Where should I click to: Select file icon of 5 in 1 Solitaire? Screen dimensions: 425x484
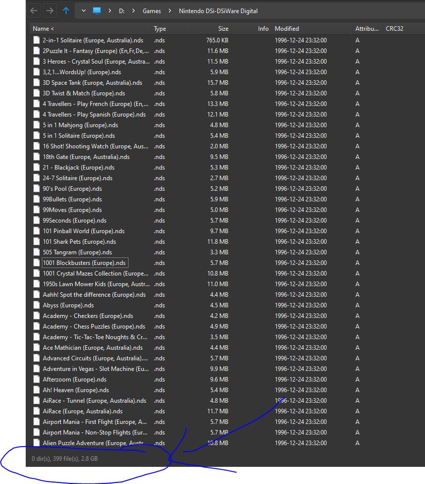37,135
